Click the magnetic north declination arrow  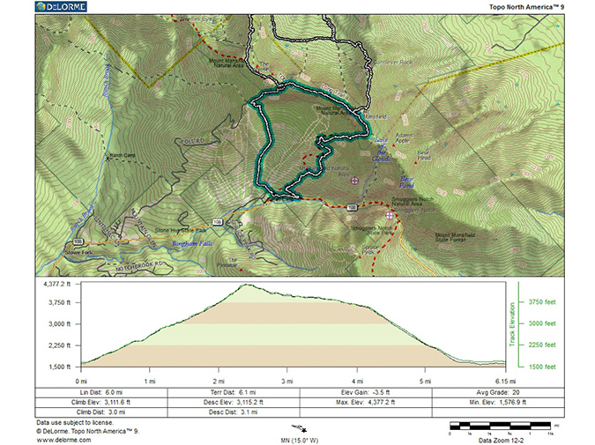coord(301,430)
